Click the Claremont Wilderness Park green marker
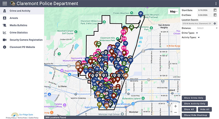Image resolution: width=219 pixels, height=119 pixels. tap(104, 22)
